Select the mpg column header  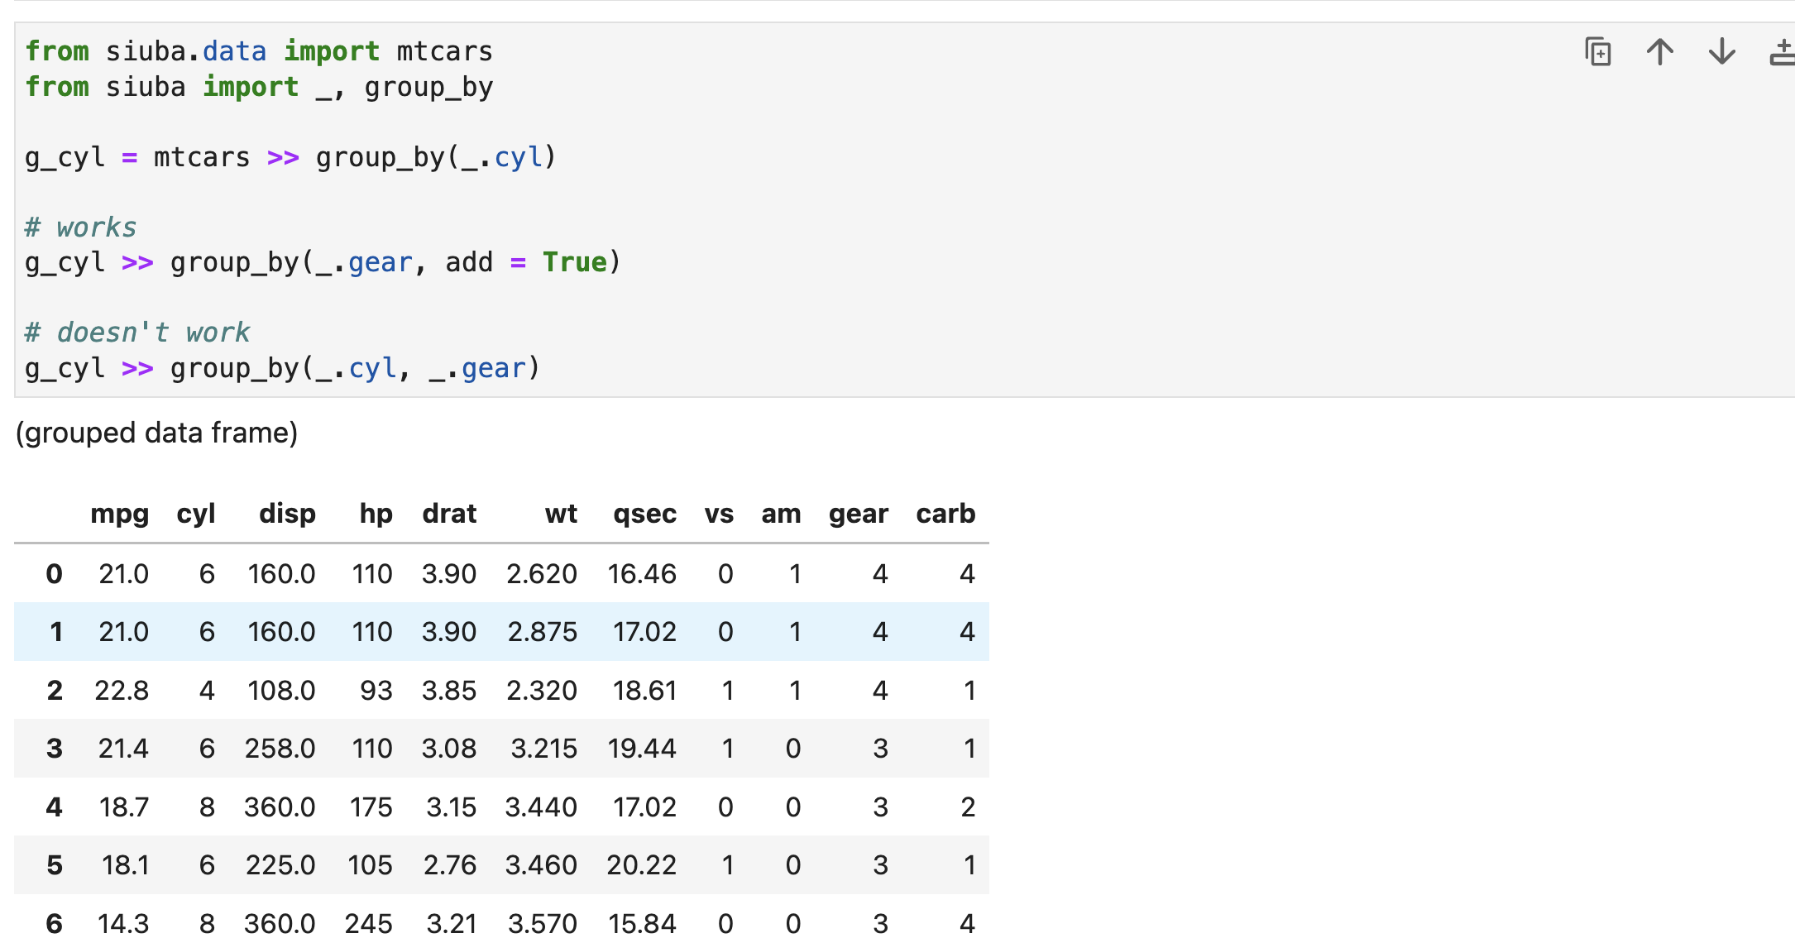tap(120, 514)
